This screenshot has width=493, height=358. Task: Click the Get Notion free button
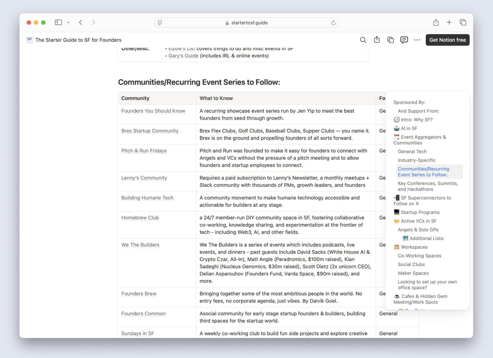coord(447,40)
